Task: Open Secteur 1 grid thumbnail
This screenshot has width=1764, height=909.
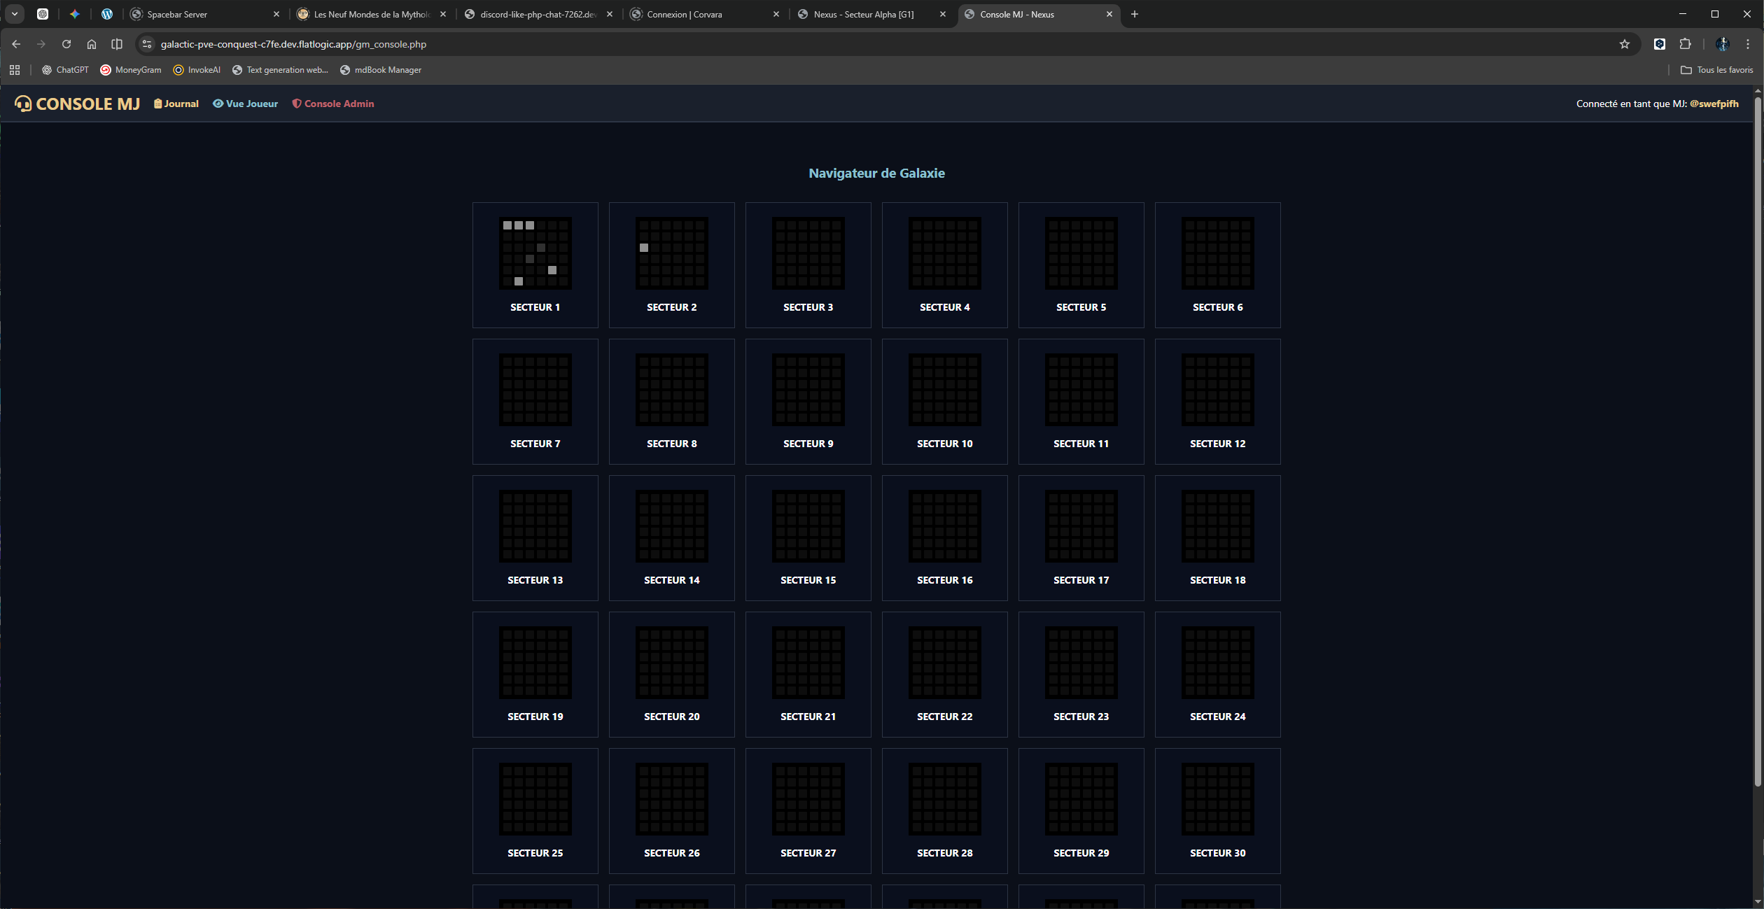Action: (535, 253)
